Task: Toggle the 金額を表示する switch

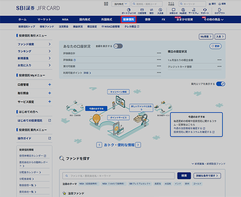Action: 118,46
